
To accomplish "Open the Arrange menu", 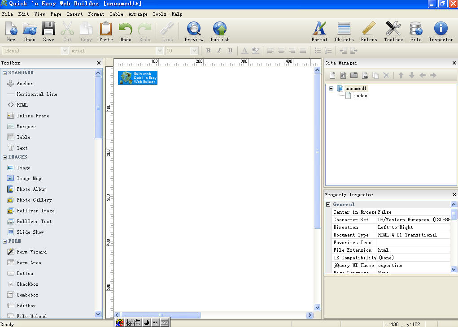I will pyautogui.click(x=138, y=14).
